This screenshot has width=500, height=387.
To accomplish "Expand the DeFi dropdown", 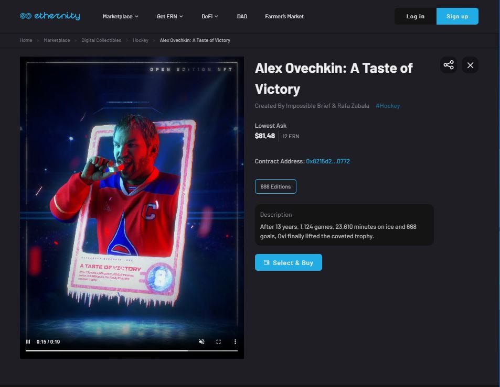I will (210, 16).
